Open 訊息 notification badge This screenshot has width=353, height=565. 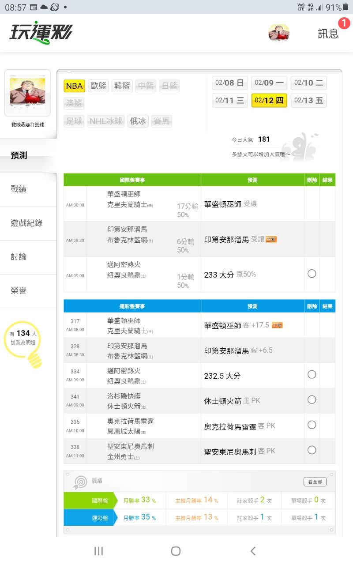[x=344, y=23]
